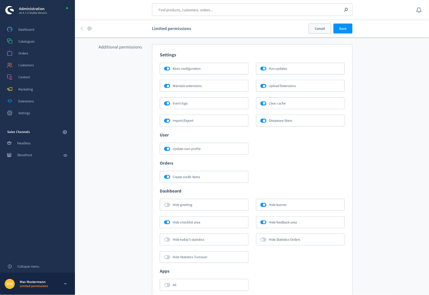Go back with the left chevron
Screen dimensions: 429x295
tap(82, 28)
